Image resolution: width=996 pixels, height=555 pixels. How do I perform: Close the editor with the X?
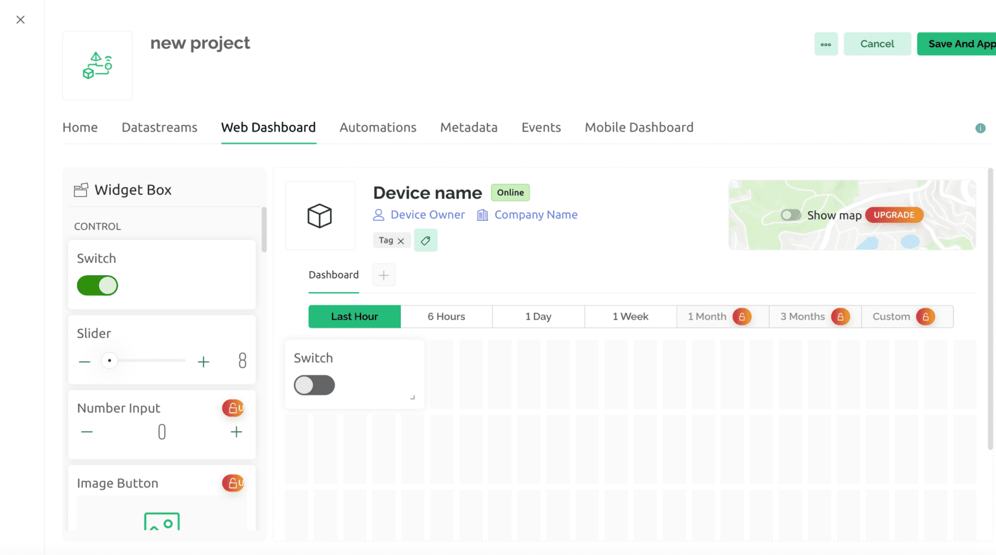point(21,19)
